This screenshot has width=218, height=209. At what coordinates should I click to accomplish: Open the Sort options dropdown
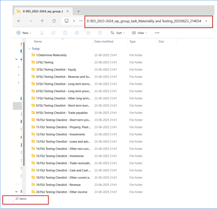tap(117, 33)
